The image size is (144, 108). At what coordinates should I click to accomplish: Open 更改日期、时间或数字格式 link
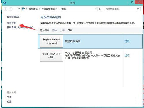pos(20,28)
